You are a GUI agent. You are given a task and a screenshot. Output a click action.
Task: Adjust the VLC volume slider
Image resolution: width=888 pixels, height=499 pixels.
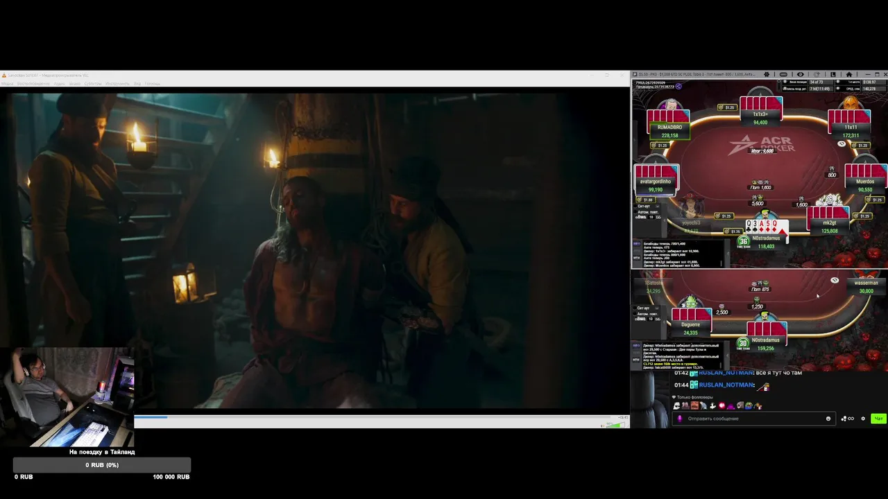(x=615, y=424)
